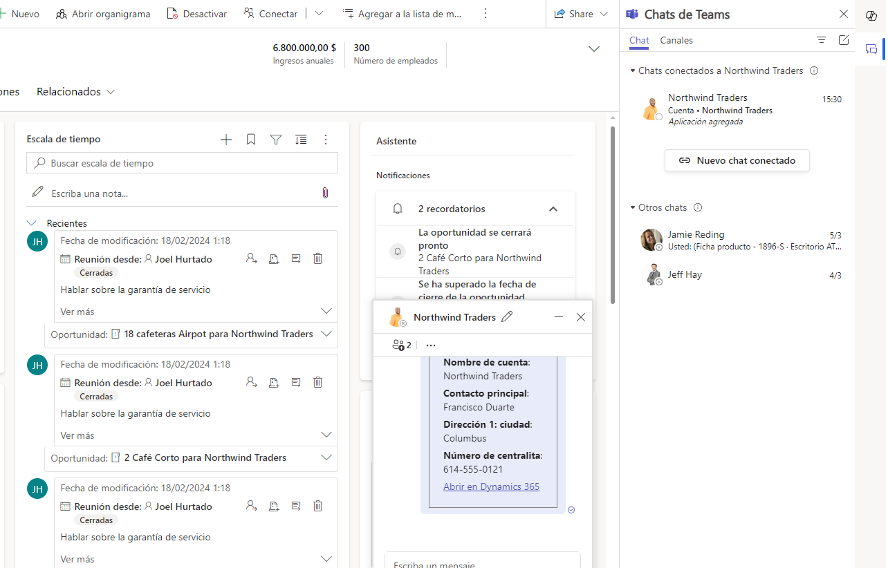
Task: Assign the first Reunión activity
Action: (252, 258)
